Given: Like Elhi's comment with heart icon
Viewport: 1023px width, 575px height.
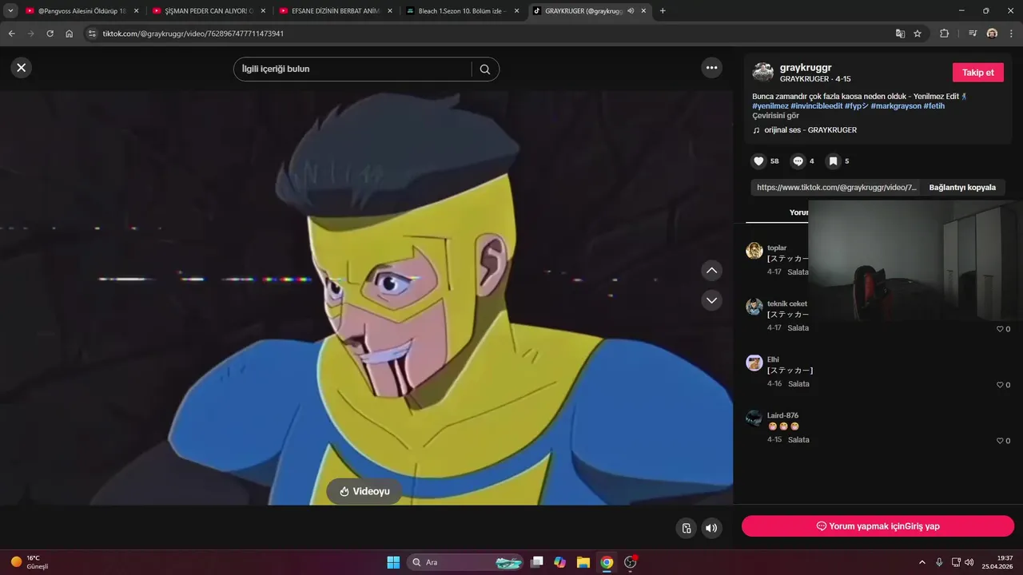Looking at the screenshot, I should pos(999,385).
